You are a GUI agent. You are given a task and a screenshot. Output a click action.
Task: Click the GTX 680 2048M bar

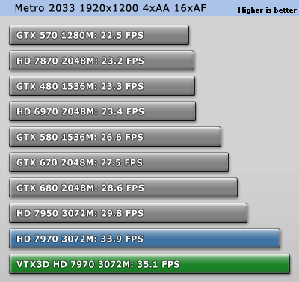(123, 188)
